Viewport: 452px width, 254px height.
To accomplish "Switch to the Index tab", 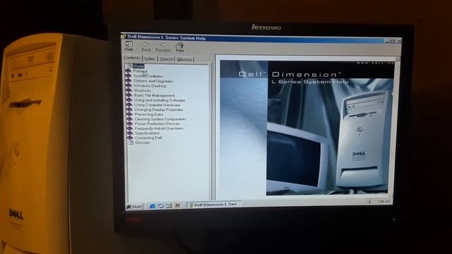I will [x=149, y=59].
